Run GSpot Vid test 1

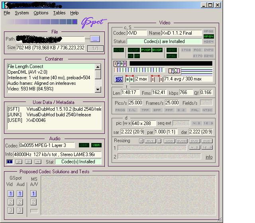(11, 194)
